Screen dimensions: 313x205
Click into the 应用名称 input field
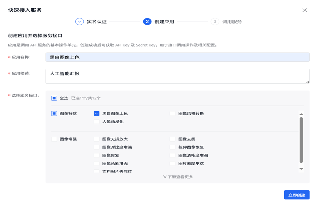coord(178,57)
